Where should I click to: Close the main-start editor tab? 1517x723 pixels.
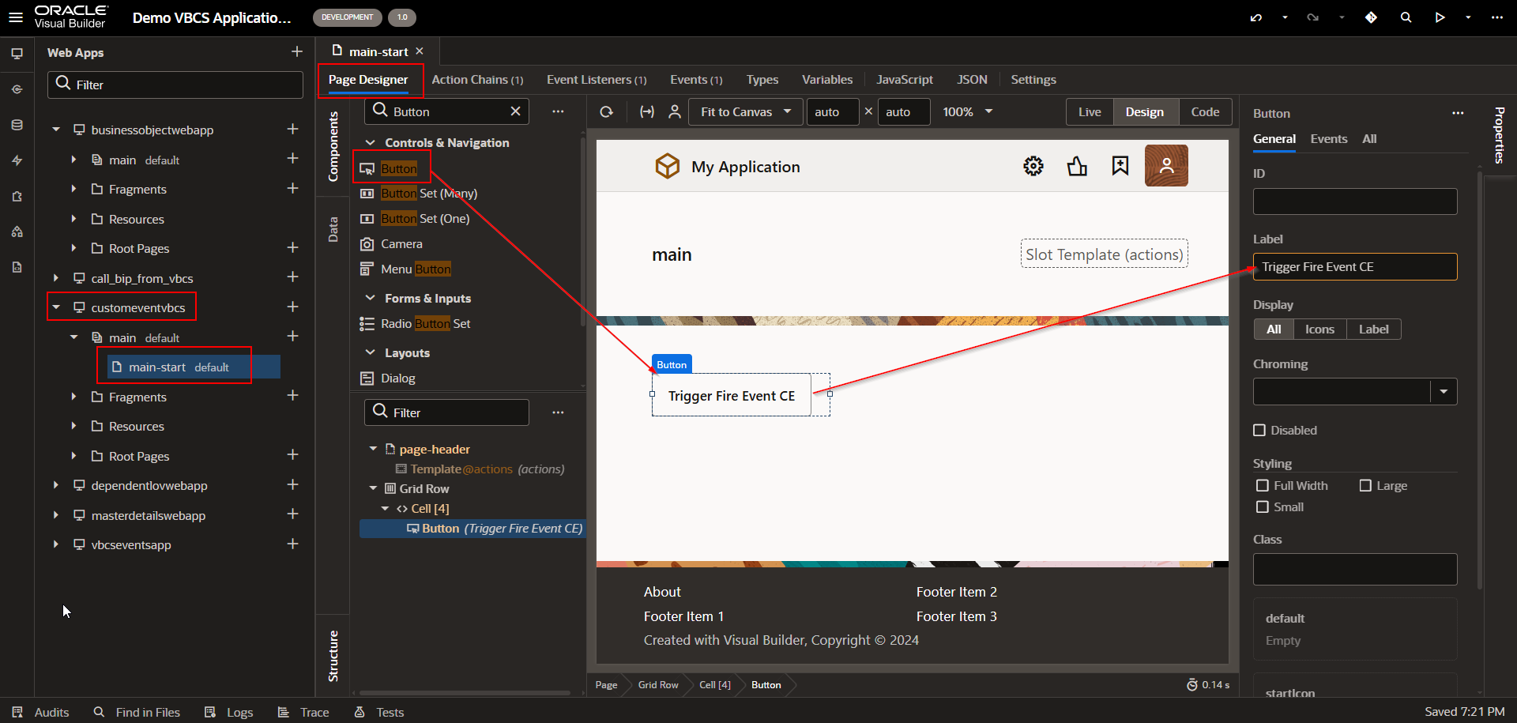tap(420, 51)
